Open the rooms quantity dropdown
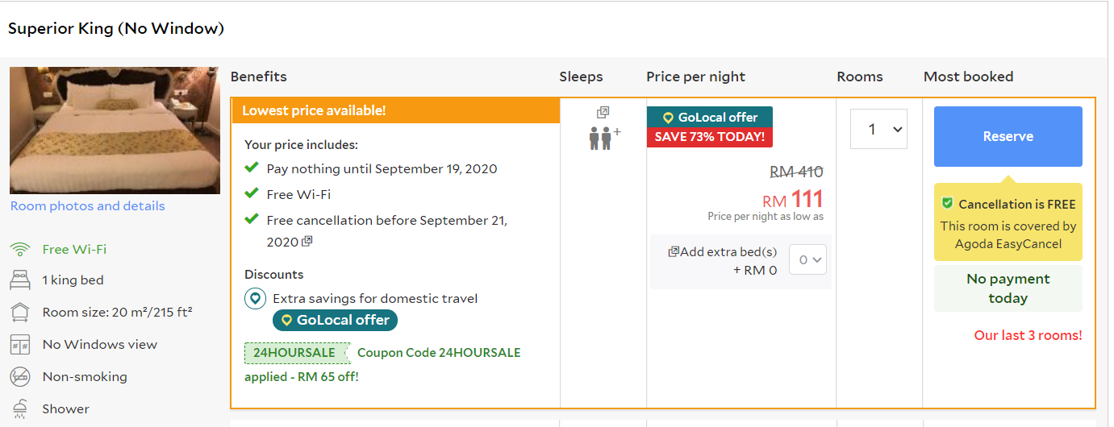Image resolution: width=1114 pixels, height=427 pixels. [x=878, y=129]
